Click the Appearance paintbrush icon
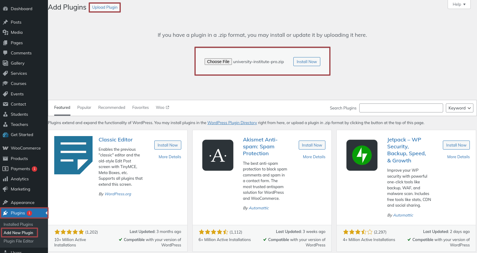The height and width of the screenshot is (253, 477). click(x=5, y=202)
